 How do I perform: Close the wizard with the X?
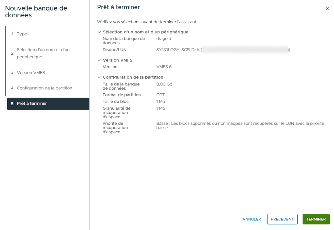click(327, 9)
